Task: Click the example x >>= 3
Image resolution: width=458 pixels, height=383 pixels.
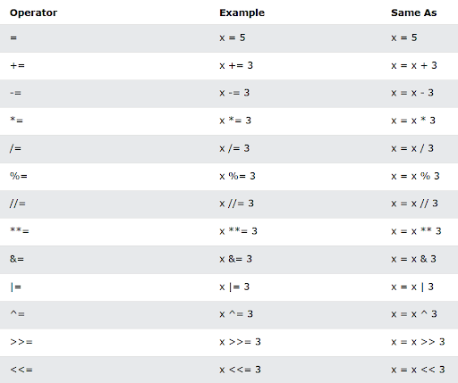Action: [x=240, y=342]
